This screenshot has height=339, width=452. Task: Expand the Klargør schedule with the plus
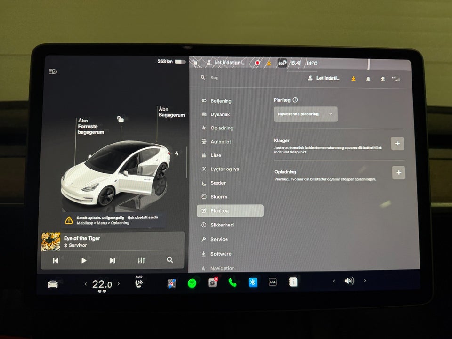click(398, 144)
